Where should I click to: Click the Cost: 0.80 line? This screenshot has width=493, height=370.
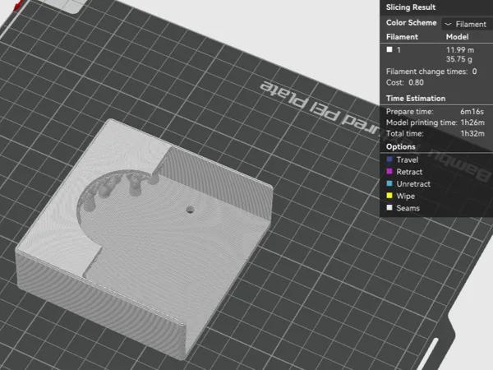click(405, 82)
